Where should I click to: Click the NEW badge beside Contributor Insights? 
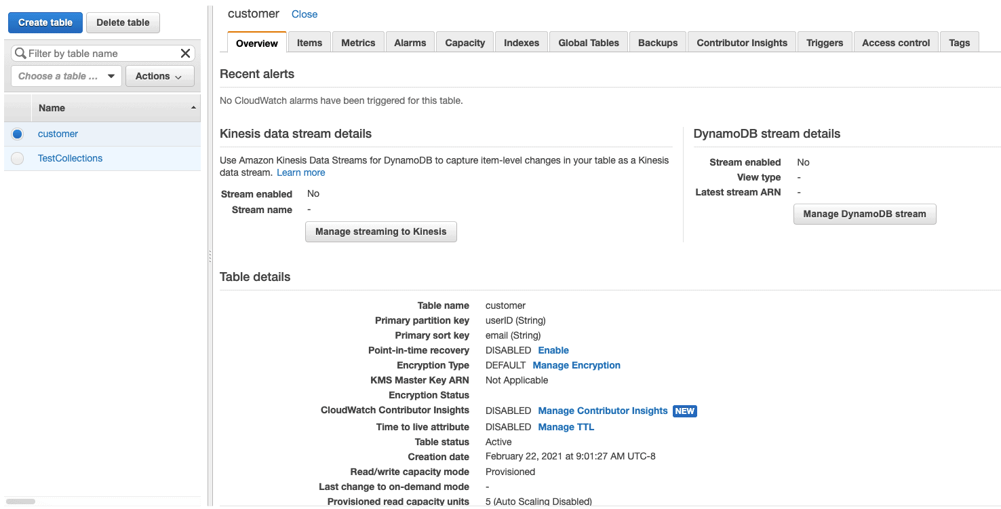tap(684, 411)
